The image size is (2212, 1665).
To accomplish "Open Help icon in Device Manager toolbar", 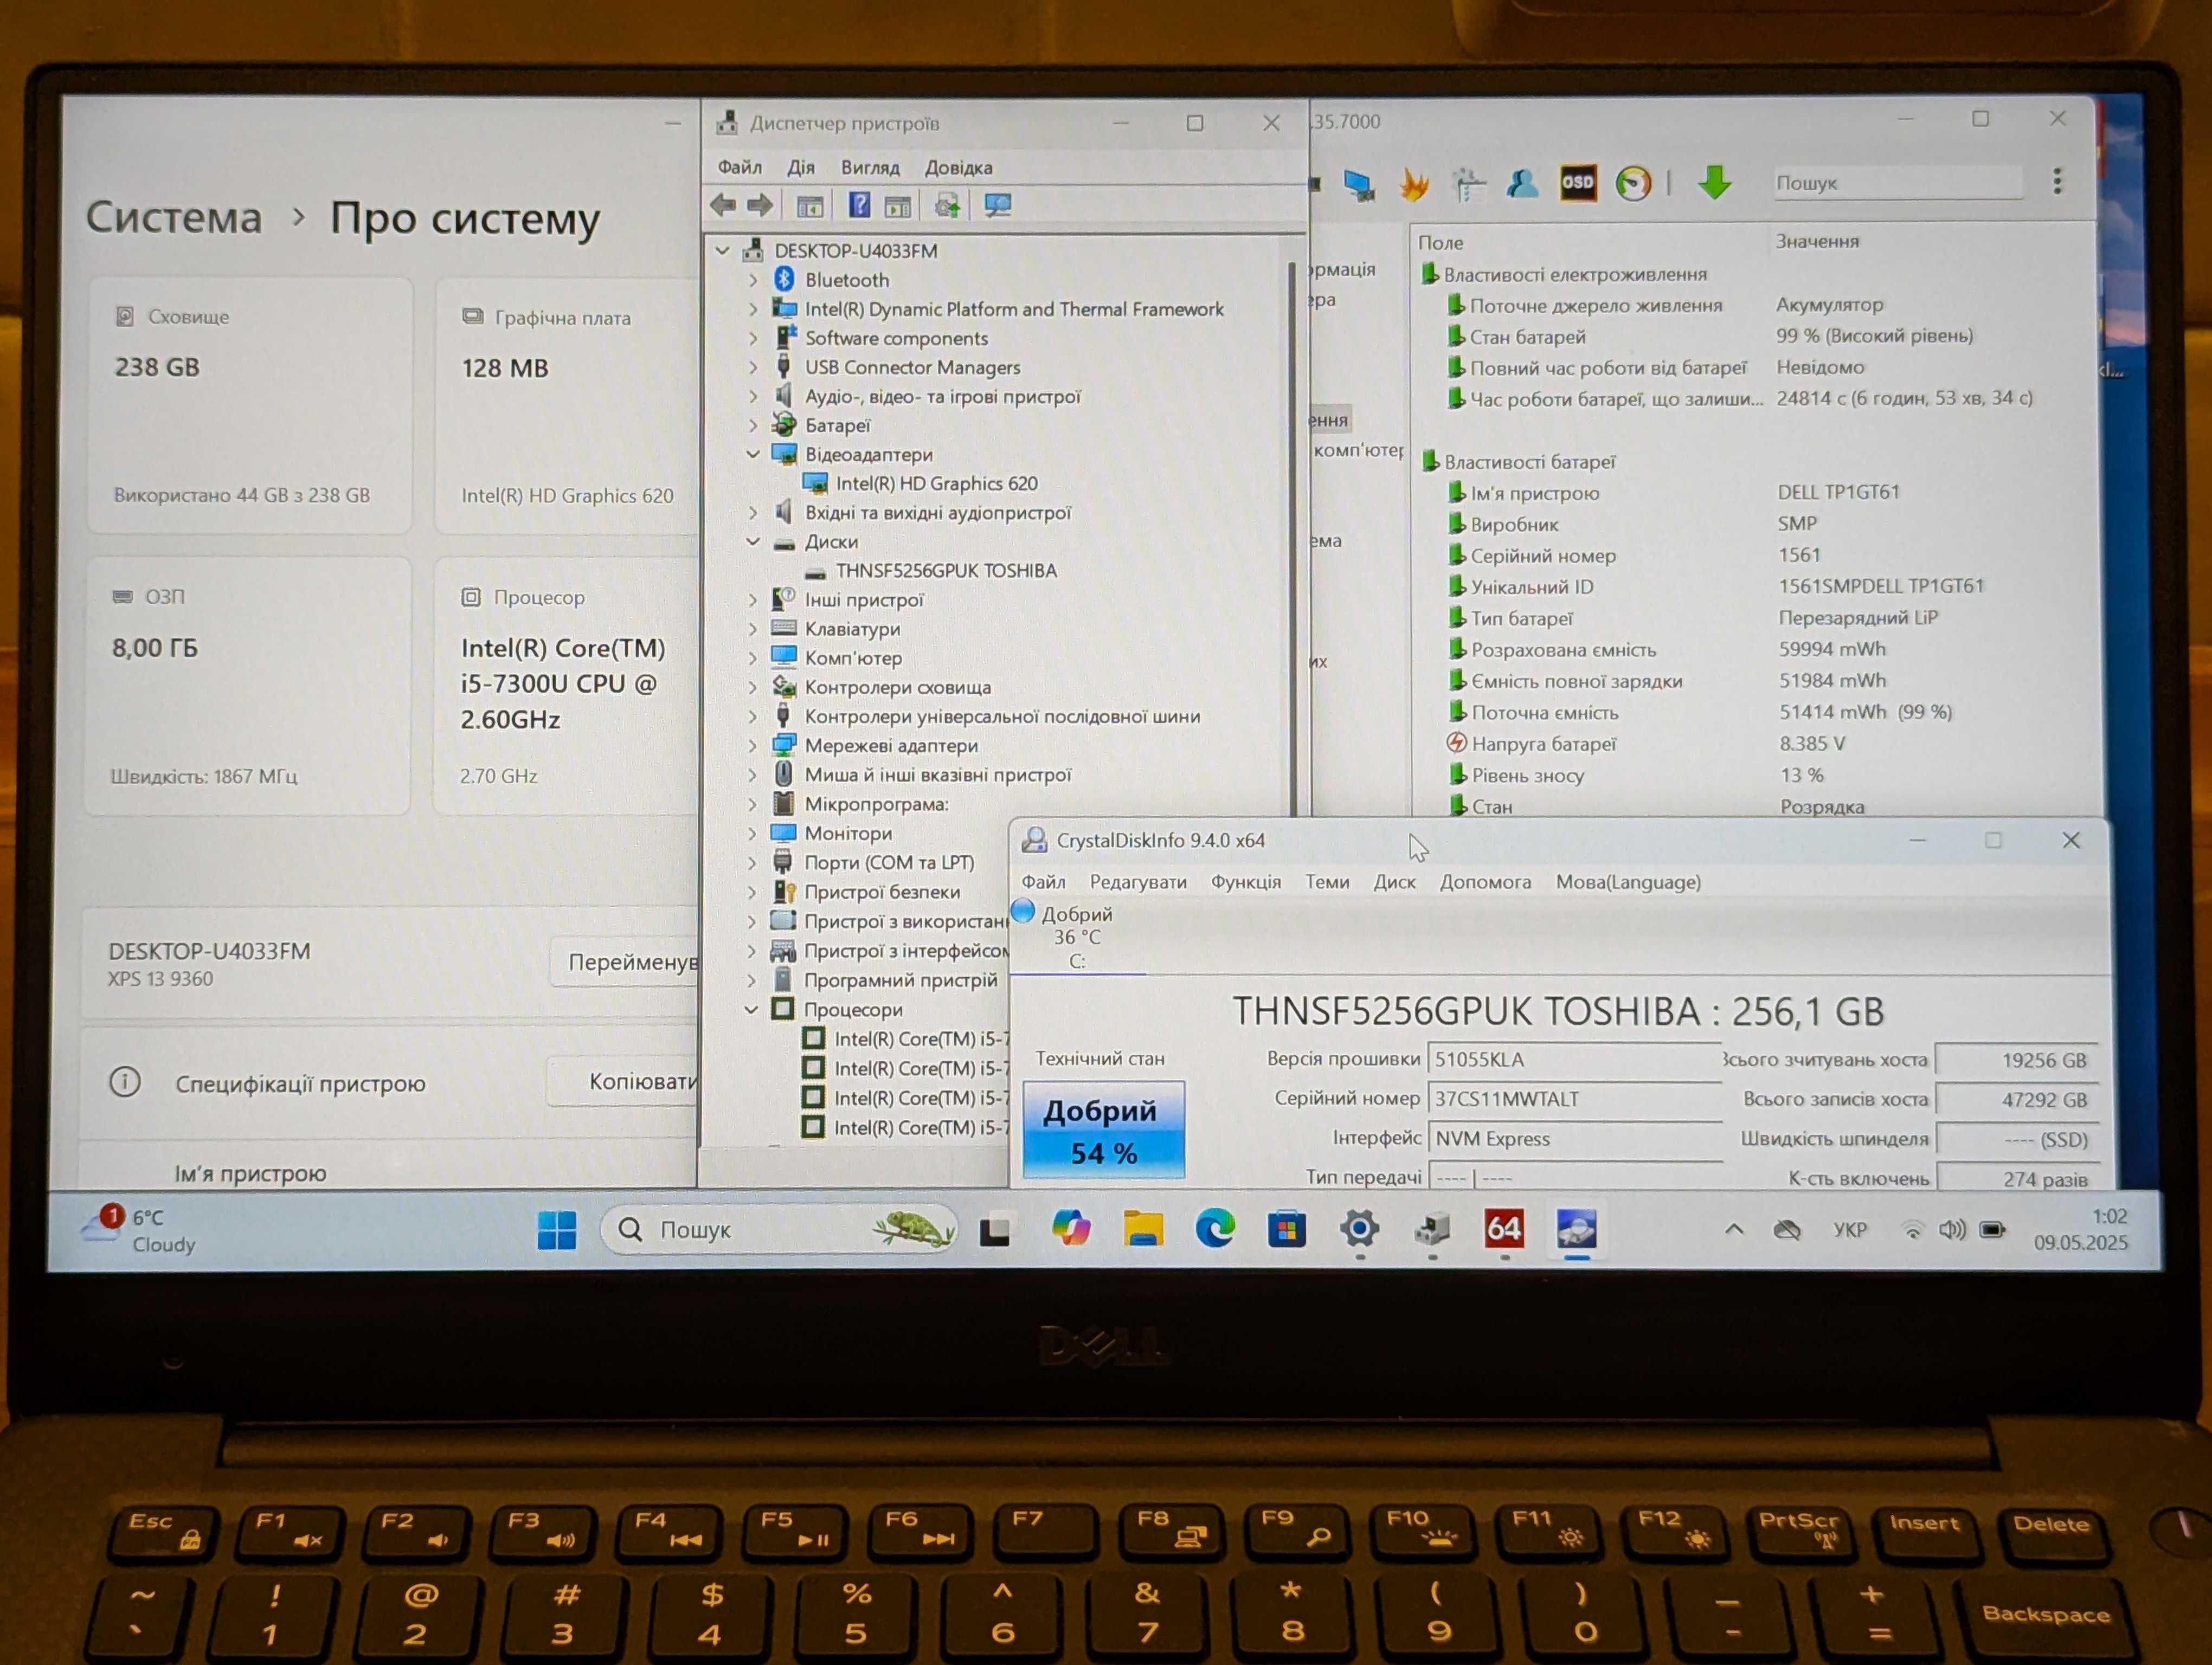I will click(x=859, y=206).
